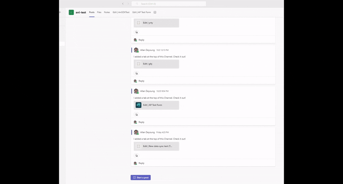The image size is (343, 184).
Task: Reply to the New data sync test post
Action: click(141, 163)
